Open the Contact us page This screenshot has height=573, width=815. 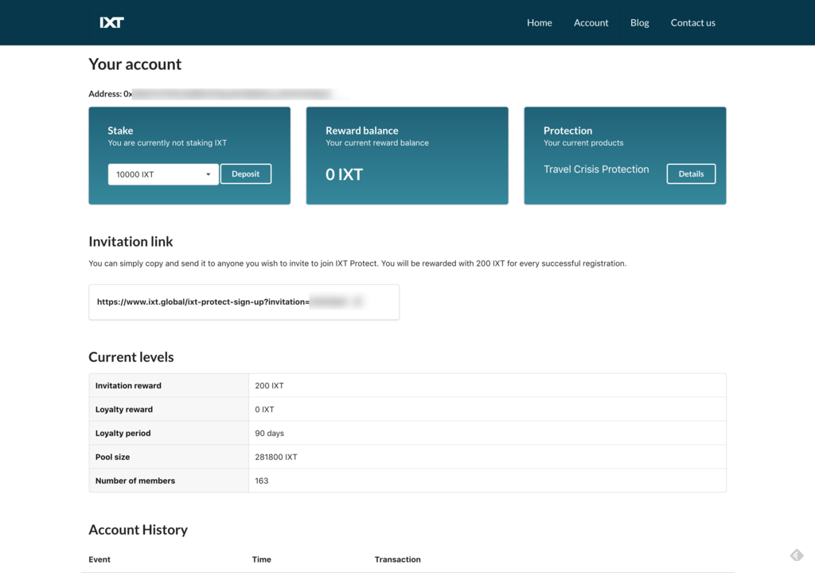(x=692, y=23)
